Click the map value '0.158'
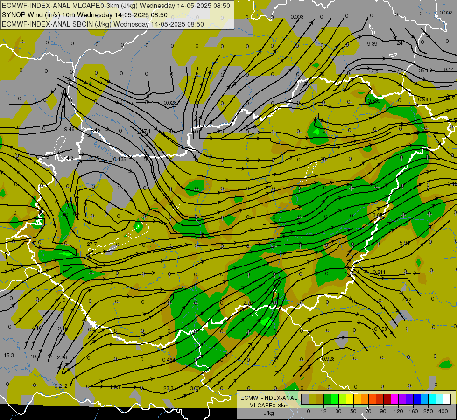Viewport: 457px width, 420px height. [x=380, y=329]
